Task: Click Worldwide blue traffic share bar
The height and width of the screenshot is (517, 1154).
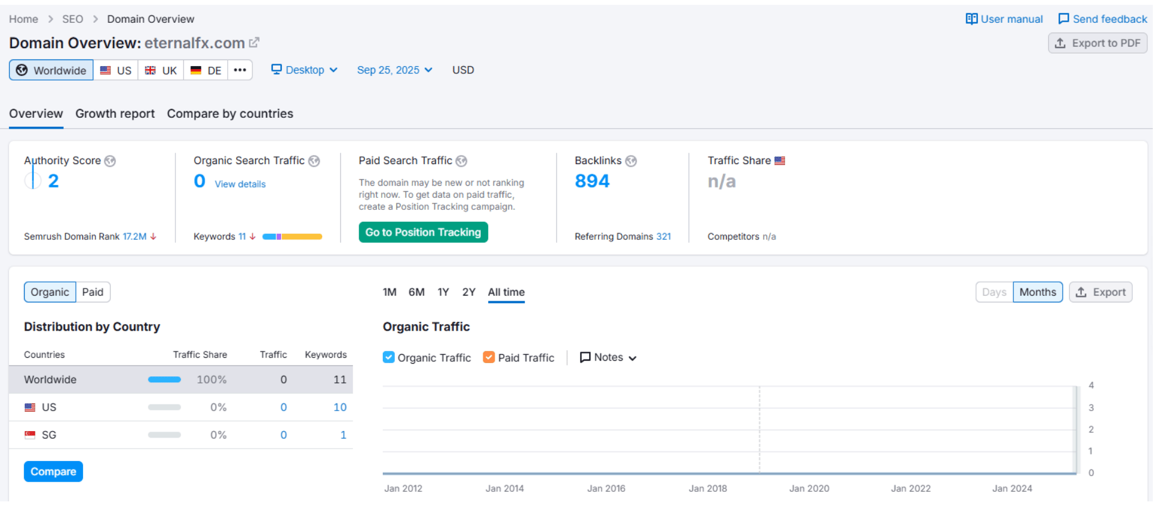Action: coord(164,380)
